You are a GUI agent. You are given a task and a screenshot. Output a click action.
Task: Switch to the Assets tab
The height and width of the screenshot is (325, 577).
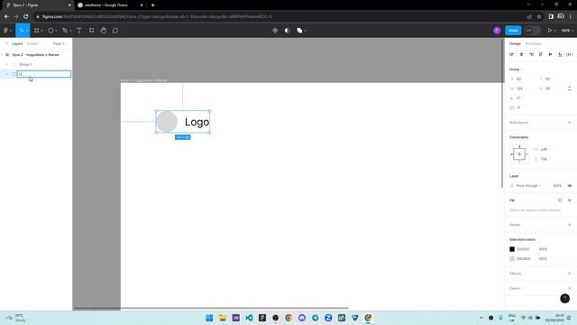tap(32, 43)
